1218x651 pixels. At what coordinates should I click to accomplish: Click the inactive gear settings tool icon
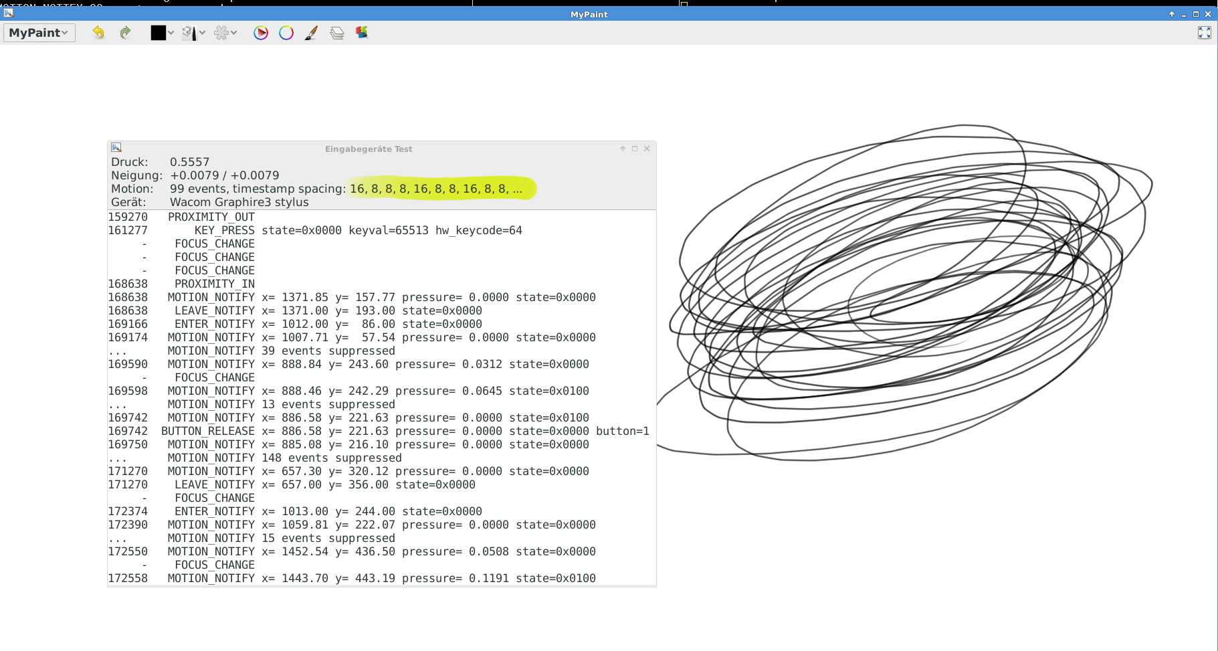pyautogui.click(x=221, y=33)
